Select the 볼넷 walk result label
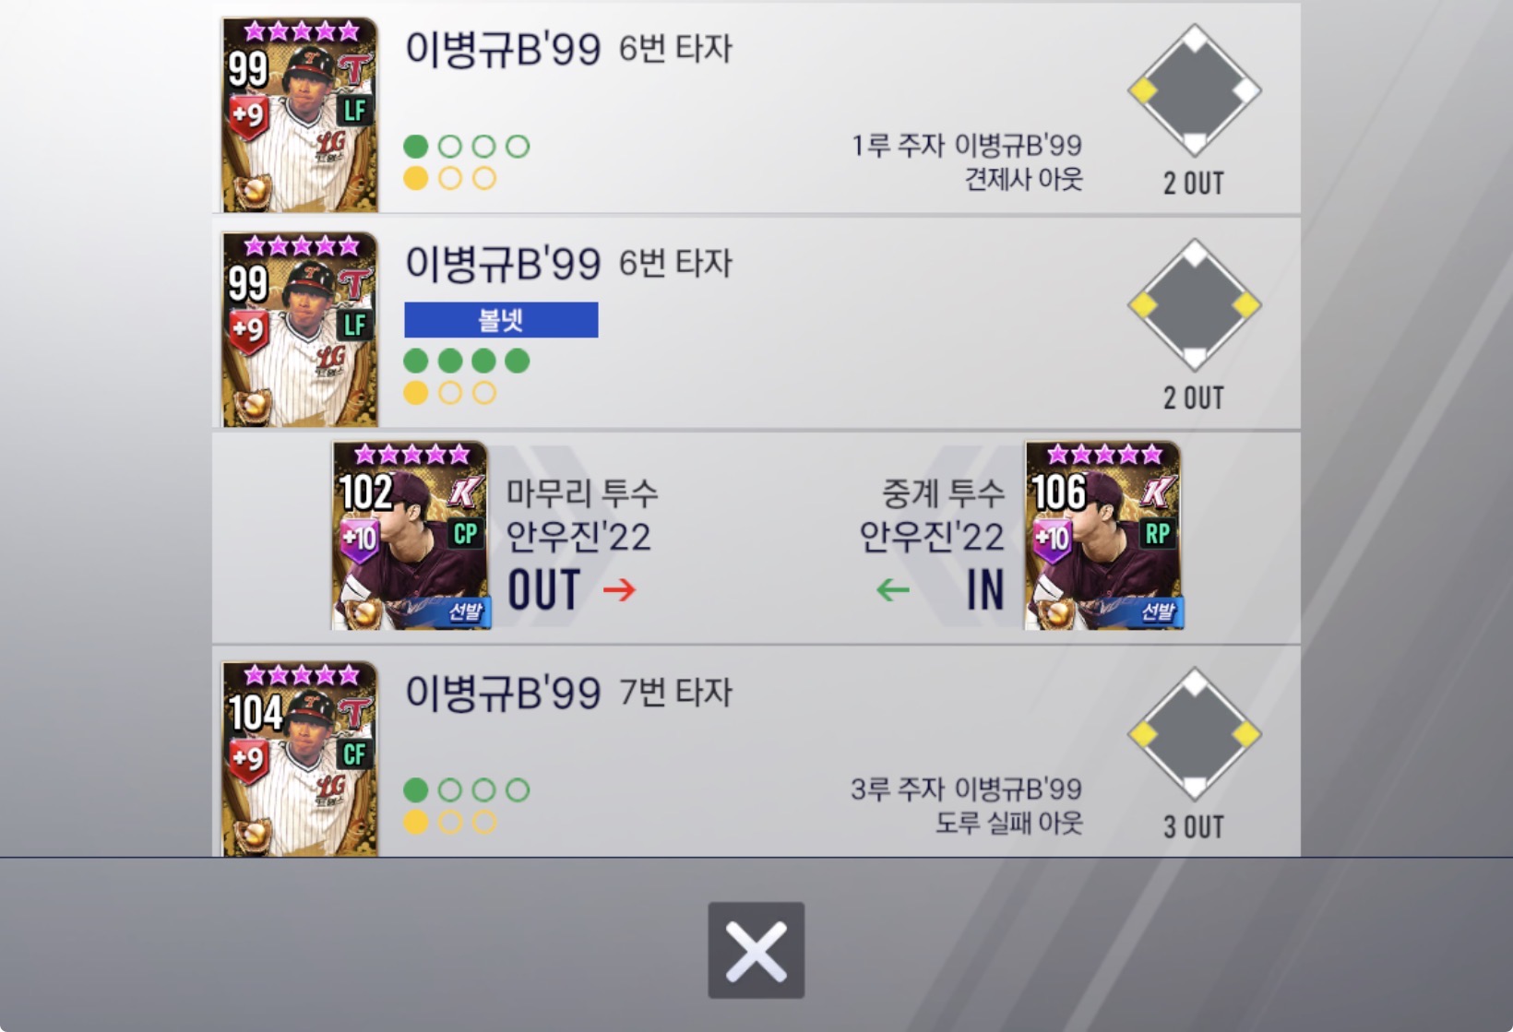Image resolution: width=1513 pixels, height=1032 pixels. (501, 320)
